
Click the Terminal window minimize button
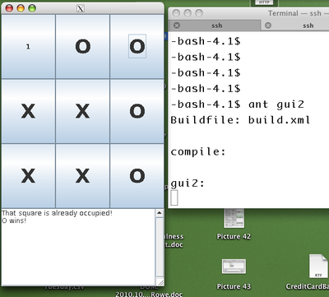(x=188, y=13)
